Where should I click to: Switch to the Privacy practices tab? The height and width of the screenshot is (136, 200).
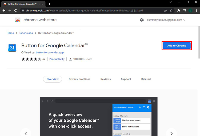pyautogui.click(x=79, y=79)
